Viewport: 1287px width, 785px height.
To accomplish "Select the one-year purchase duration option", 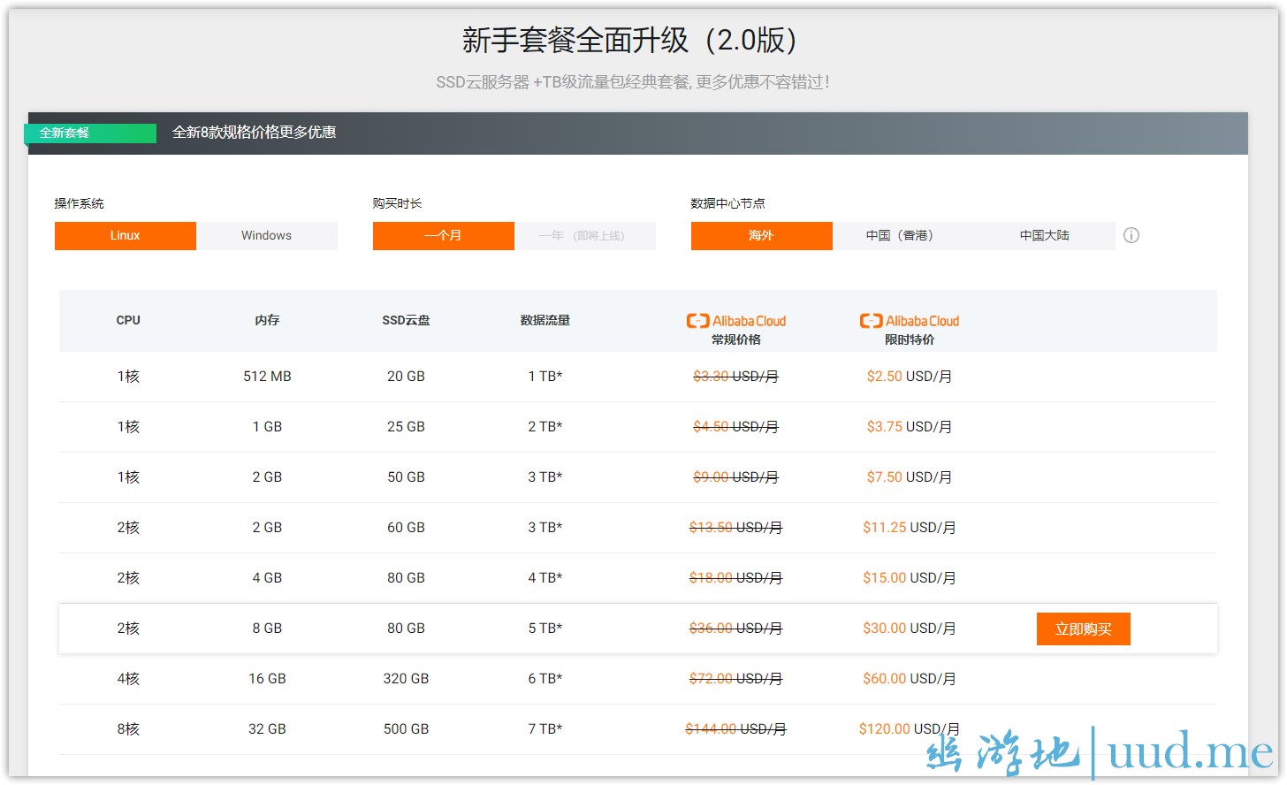I will (584, 236).
